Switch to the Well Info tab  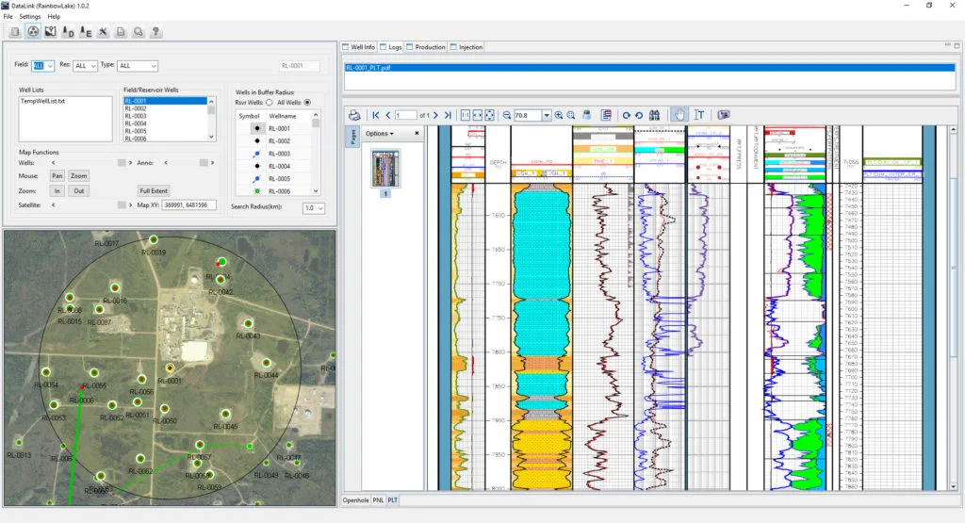coord(358,47)
